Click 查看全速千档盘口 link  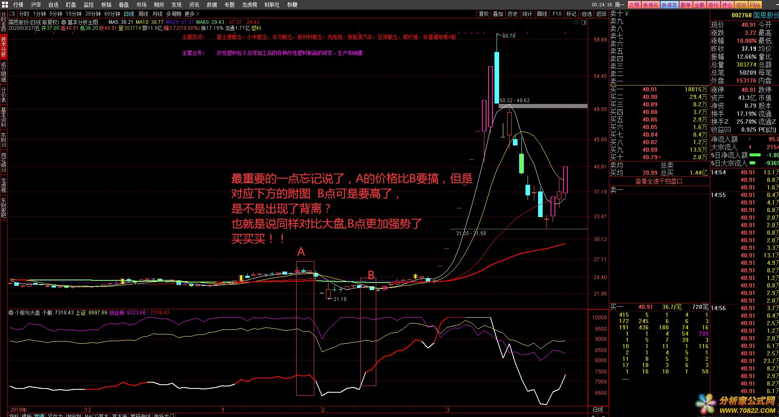(659, 181)
